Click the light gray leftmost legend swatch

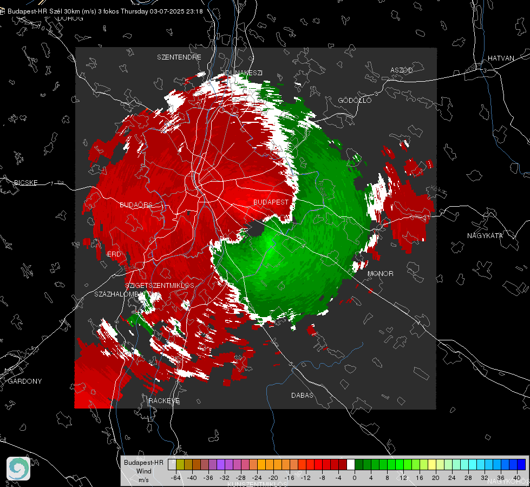[x=172, y=465]
